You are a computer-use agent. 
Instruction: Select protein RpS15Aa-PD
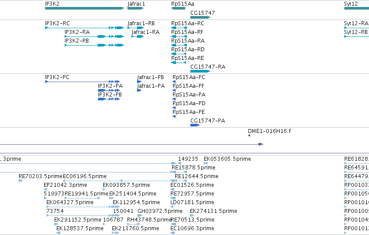click(x=174, y=108)
